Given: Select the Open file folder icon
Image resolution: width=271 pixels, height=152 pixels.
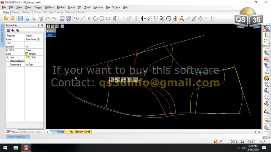Looking at the screenshot, I should click(7, 18).
